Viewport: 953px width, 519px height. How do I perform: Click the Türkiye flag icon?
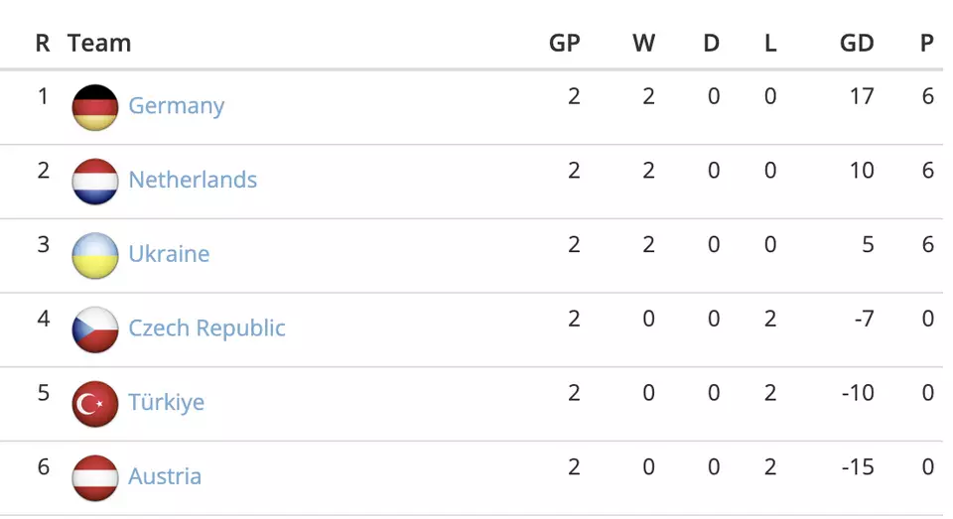95,404
